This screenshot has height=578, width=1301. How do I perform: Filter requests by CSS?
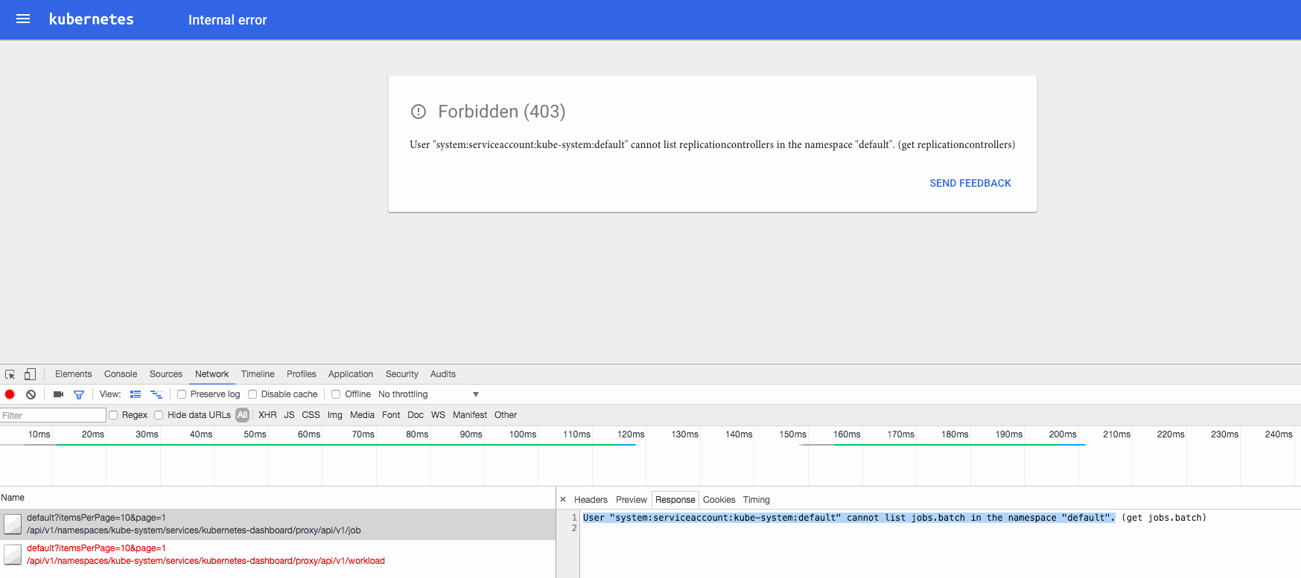pyautogui.click(x=311, y=415)
